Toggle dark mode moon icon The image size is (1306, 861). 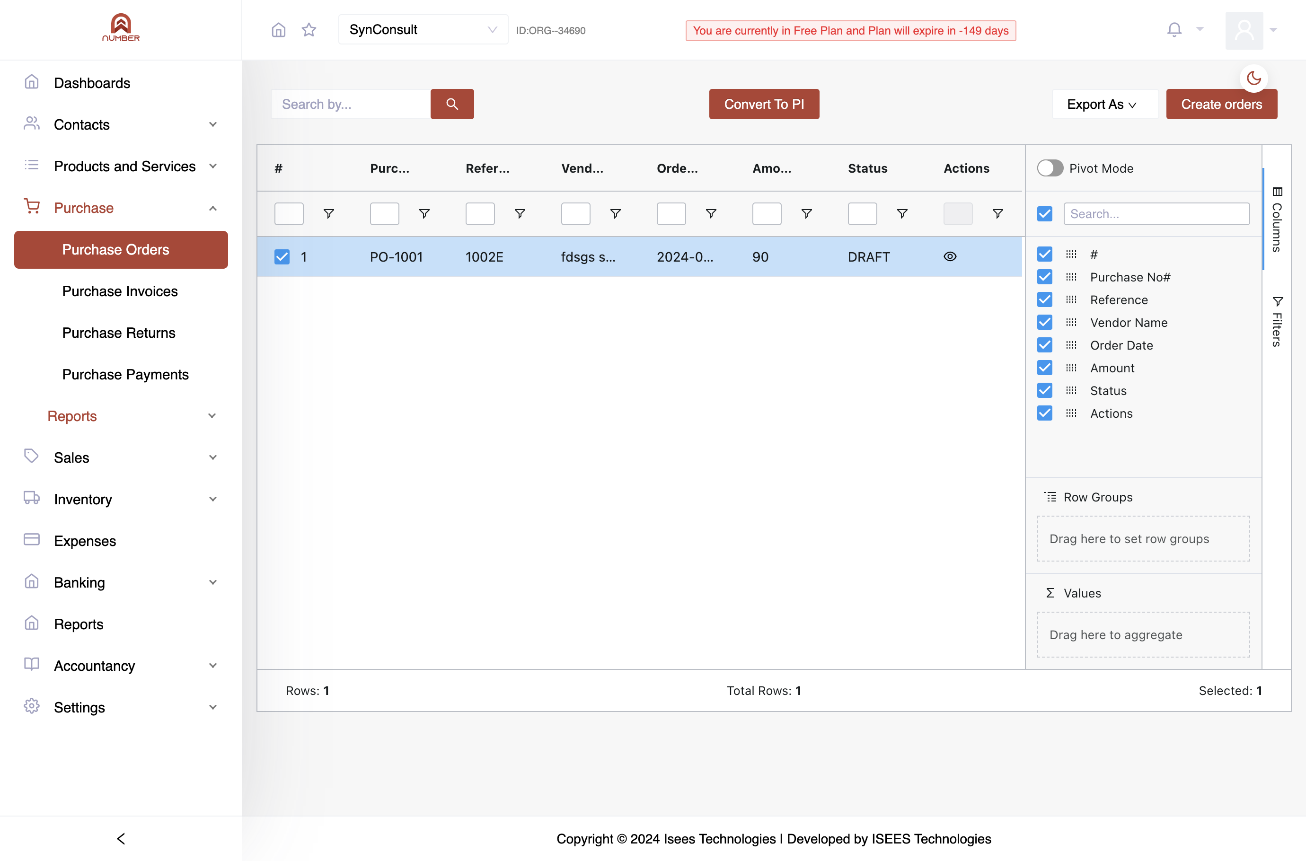pyautogui.click(x=1254, y=78)
